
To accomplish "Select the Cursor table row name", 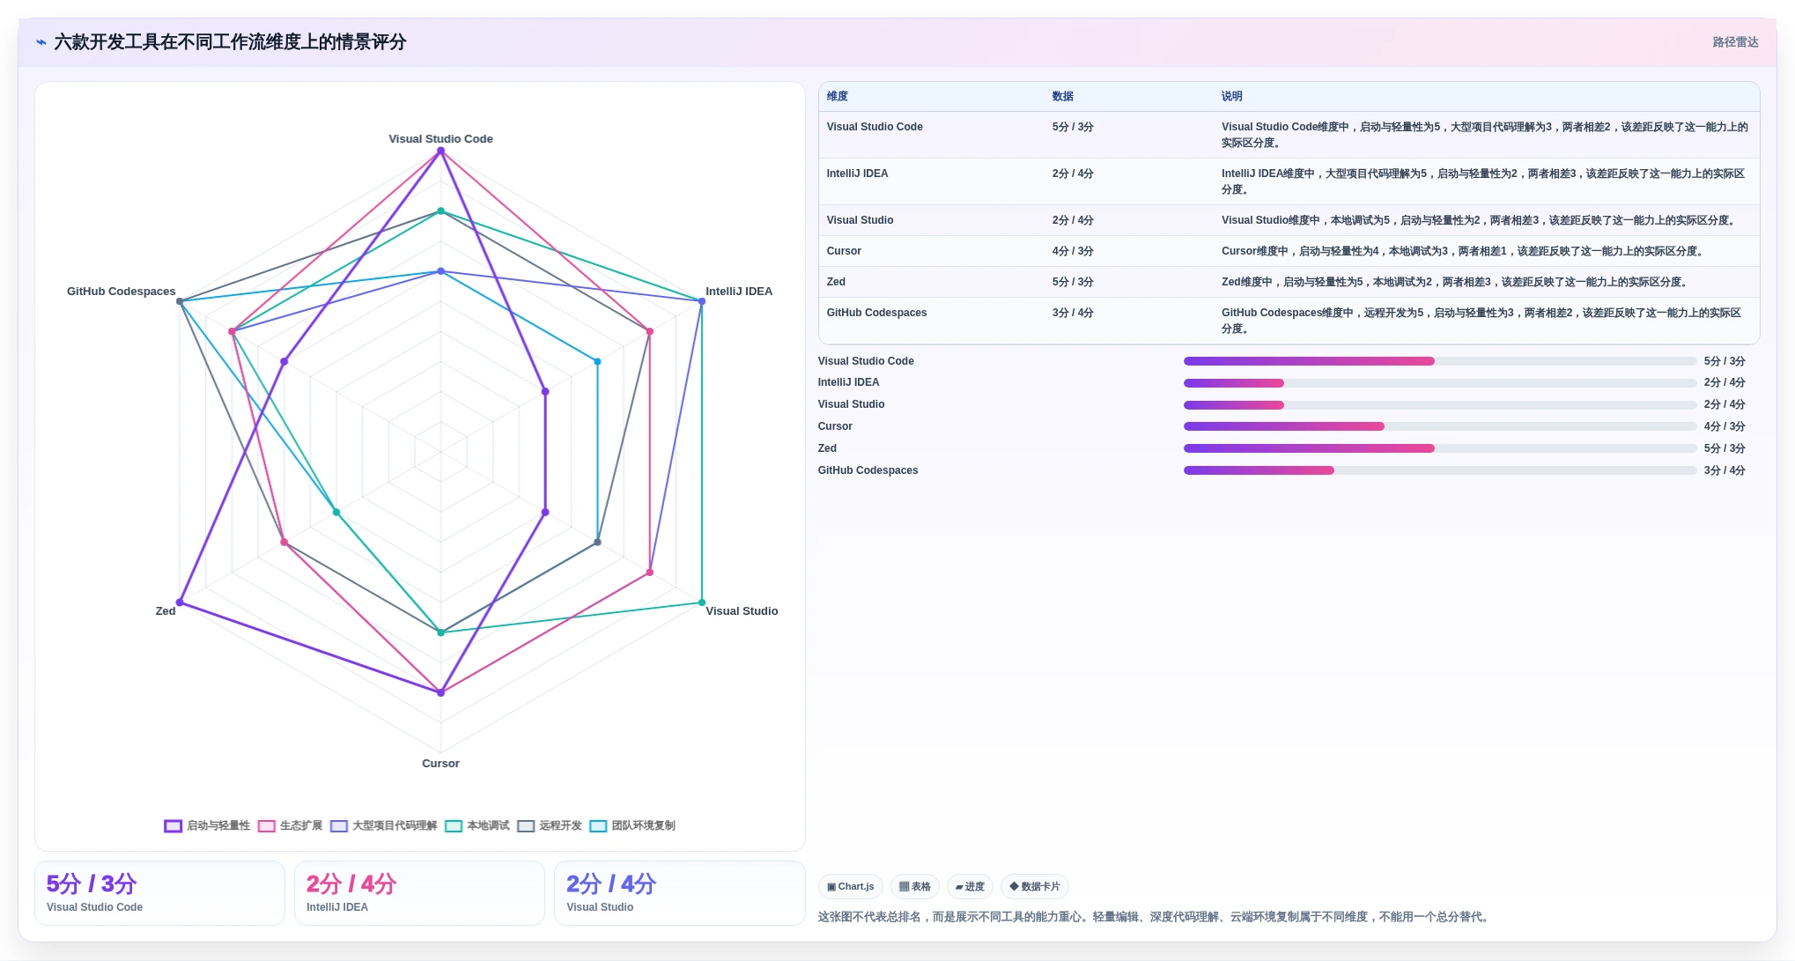I will click(844, 251).
